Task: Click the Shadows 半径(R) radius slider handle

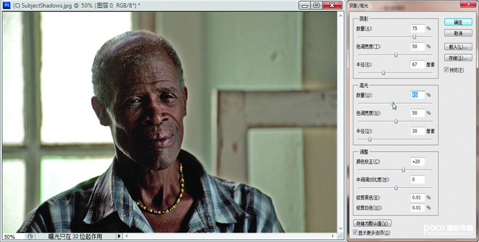Action: click(x=383, y=73)
